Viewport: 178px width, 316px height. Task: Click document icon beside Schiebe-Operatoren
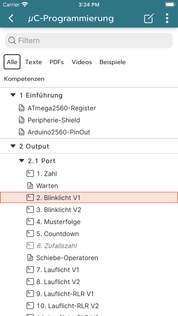click(x=30, y=258)
